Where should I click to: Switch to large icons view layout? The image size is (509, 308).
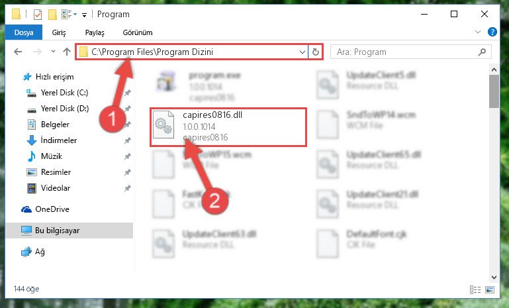[490, 289]
